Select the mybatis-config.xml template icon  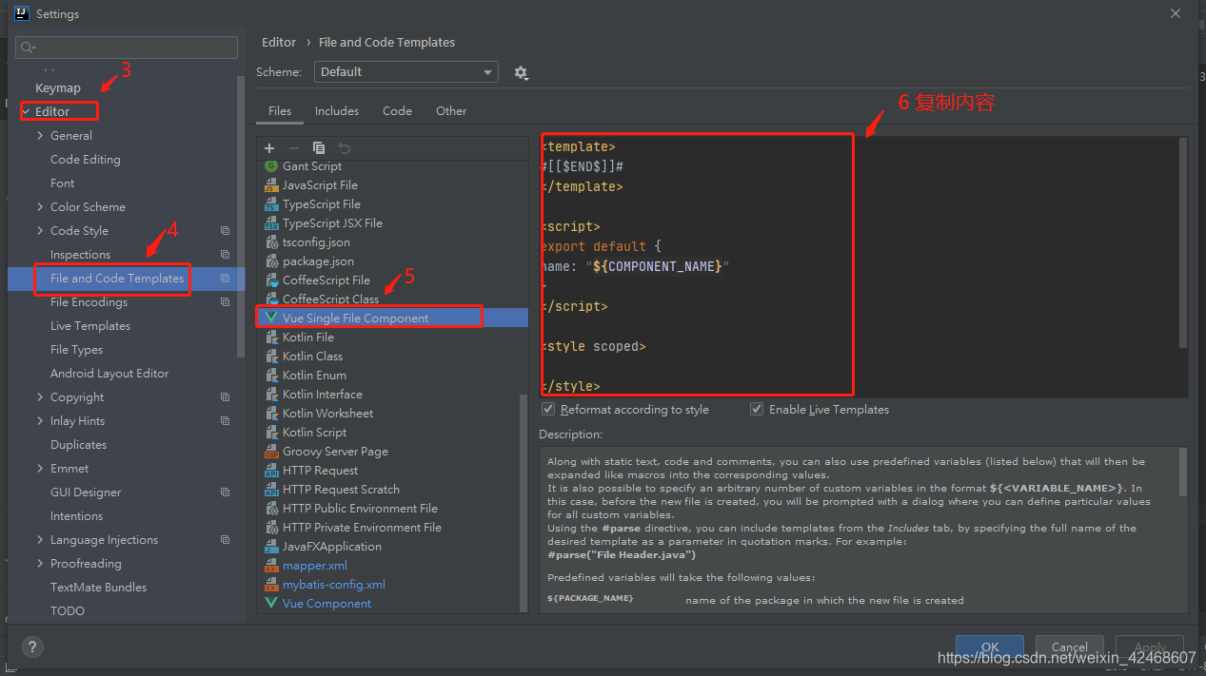coord(271,584)
